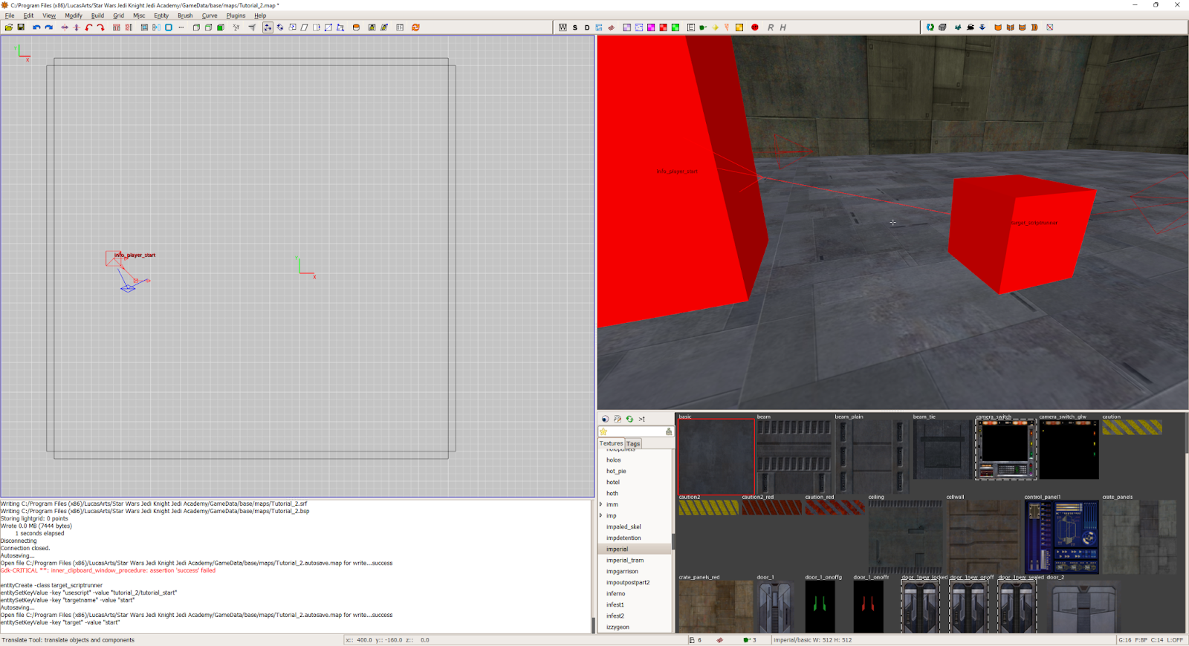Screen dimensions: 1189x646
Task: Toggle the D button in filter toolbar
Action: pos(587,27)
